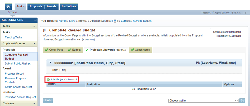
Task: Switch to the Cover Page tab
Action: coord(54,50)
